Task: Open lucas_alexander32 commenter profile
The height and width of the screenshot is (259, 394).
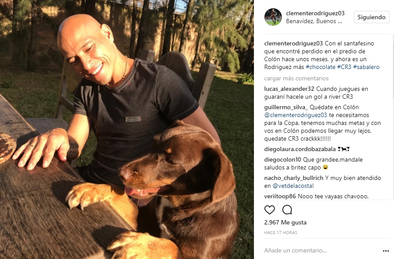Action: pos(289,89)
